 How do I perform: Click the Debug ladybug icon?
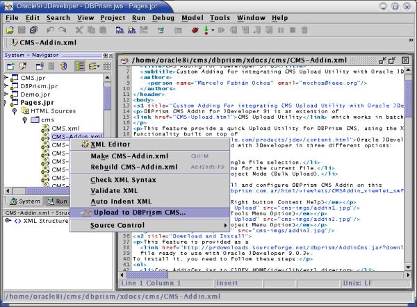click(x=195, y=30)
